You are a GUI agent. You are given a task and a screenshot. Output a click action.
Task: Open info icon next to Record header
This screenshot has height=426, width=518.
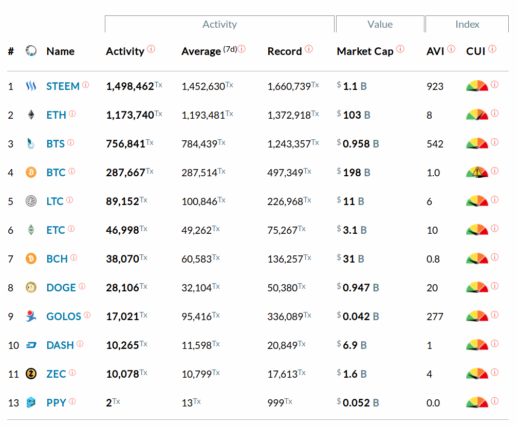(x=309, y=49)
